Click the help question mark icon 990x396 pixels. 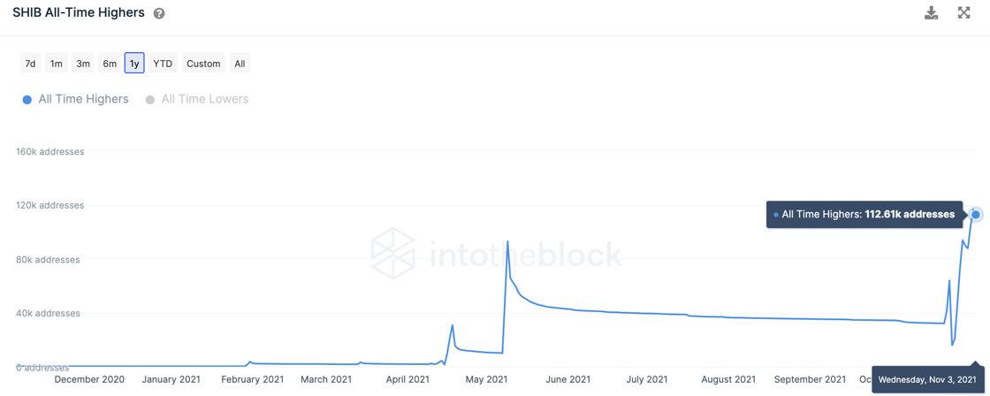(x=159, y=13)
